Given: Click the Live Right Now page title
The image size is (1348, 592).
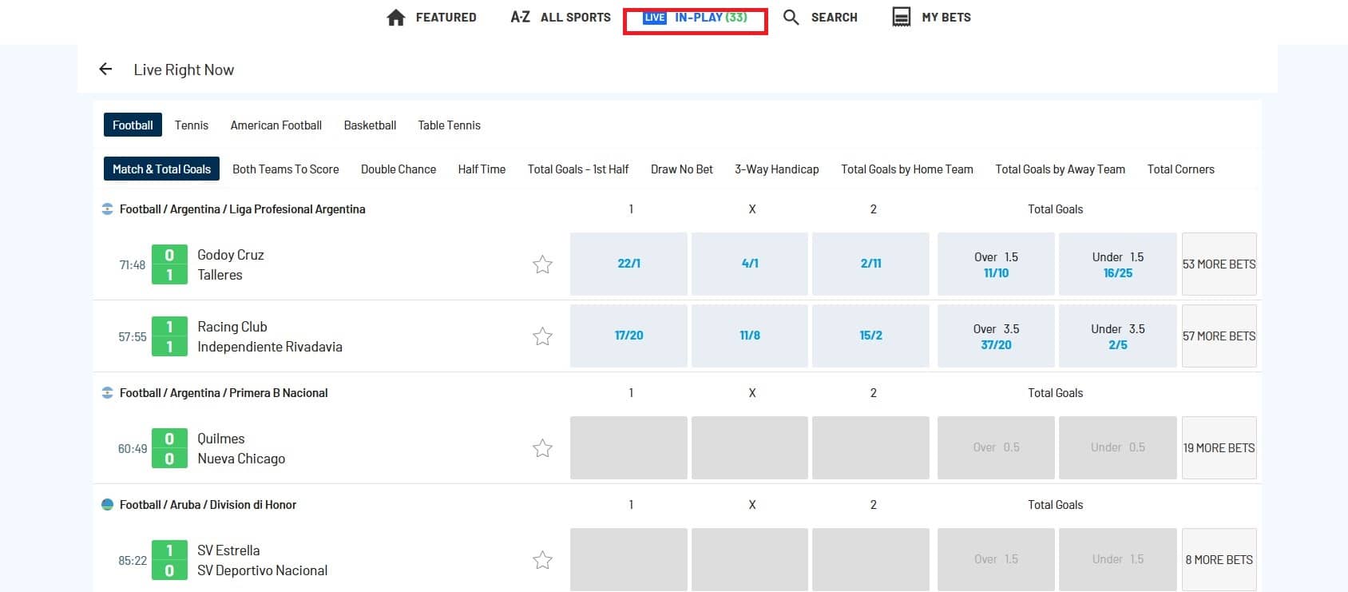Looking at the screenshot, I should click(x=184, y=70).
